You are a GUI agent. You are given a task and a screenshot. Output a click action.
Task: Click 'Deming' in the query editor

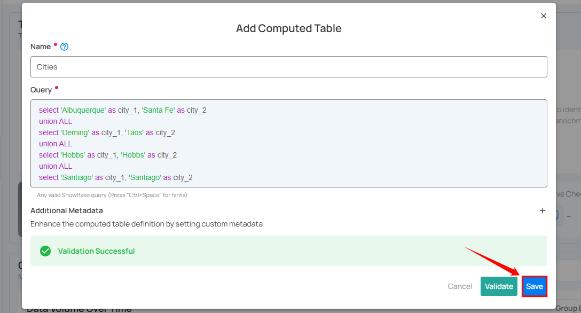pos(75,132)
